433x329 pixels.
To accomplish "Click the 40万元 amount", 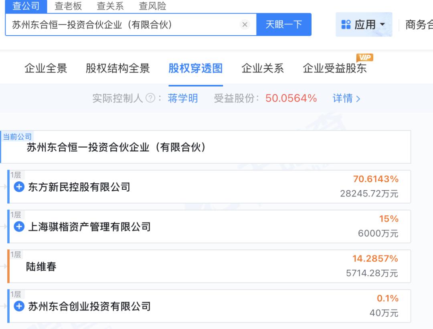I will (x=384, y=313).
